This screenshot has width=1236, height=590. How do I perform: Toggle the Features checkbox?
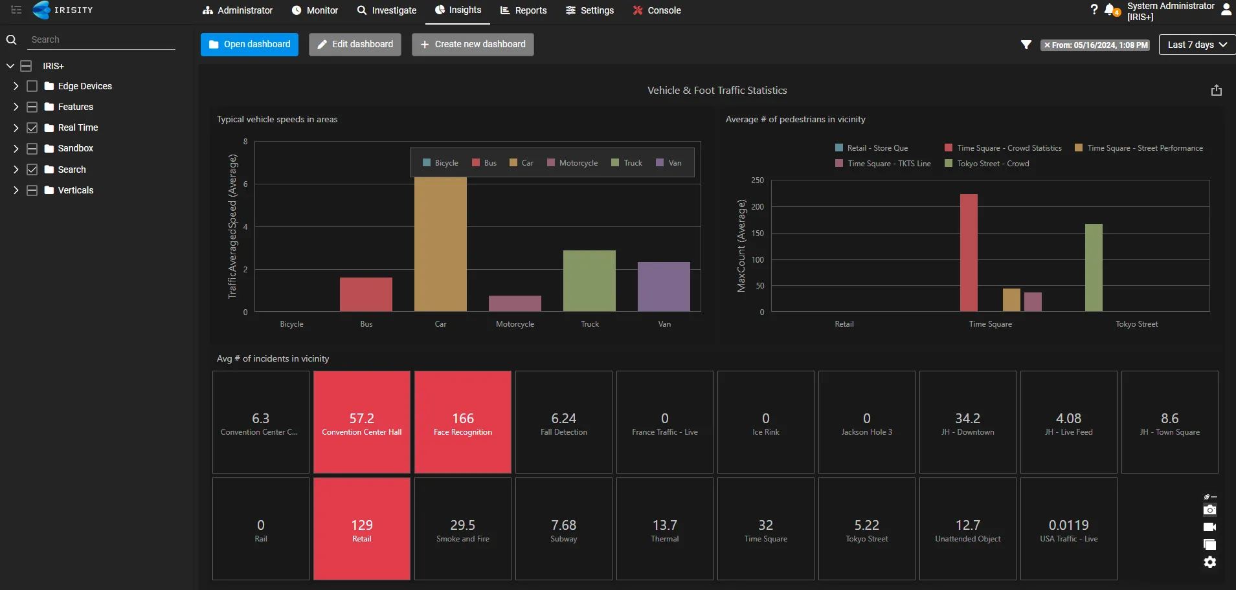[32, 107]
